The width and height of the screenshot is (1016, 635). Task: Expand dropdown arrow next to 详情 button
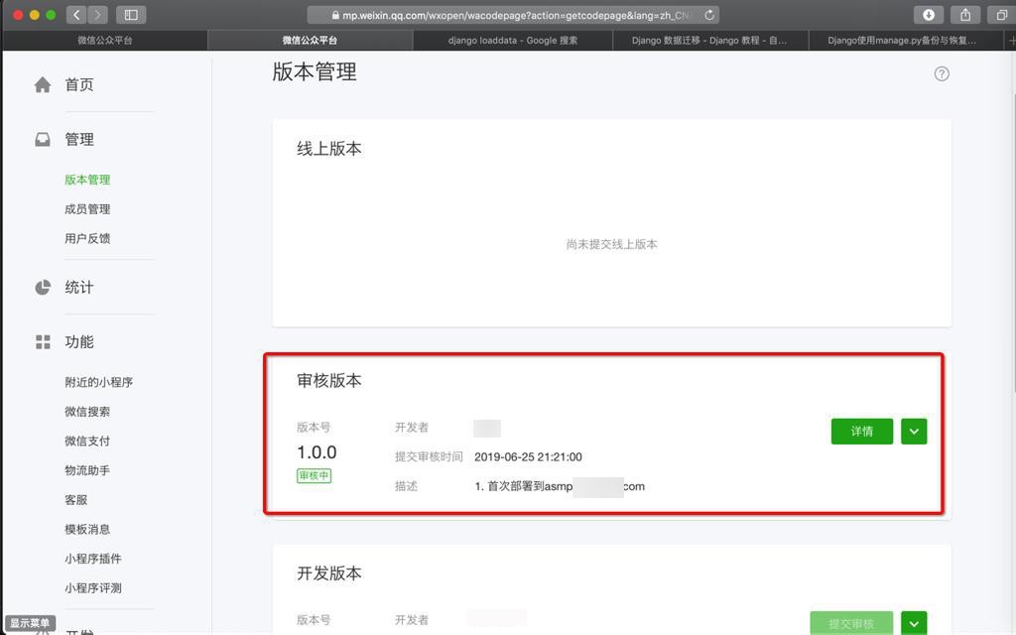[x=914, y=432]
